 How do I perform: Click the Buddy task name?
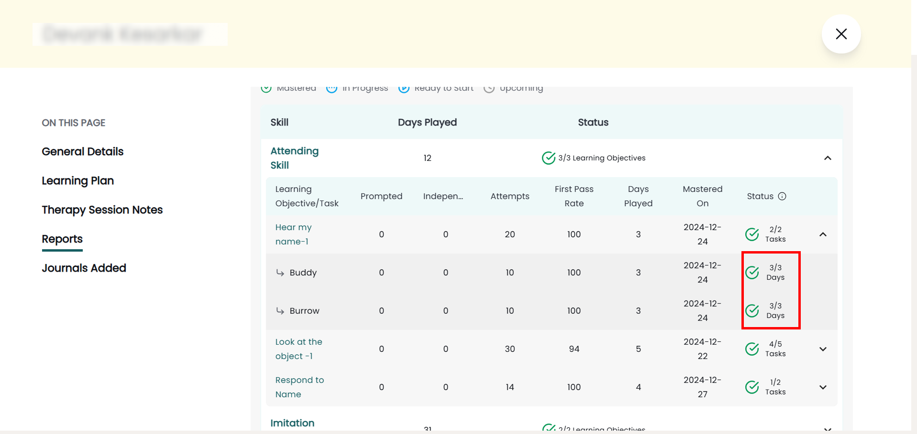point(303,273)
